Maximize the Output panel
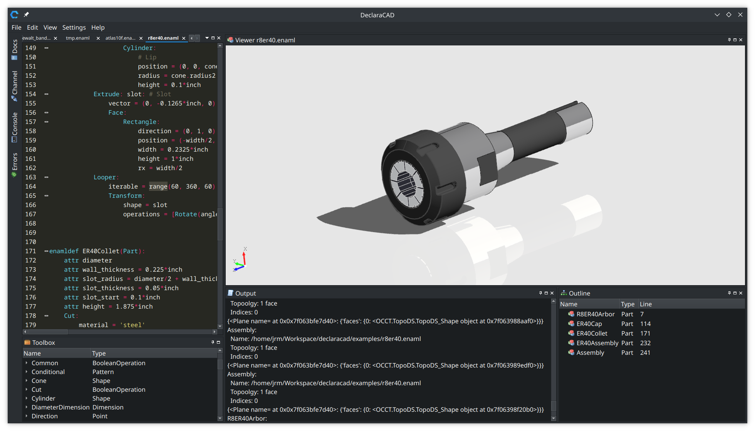 click(x=546, y=293)
